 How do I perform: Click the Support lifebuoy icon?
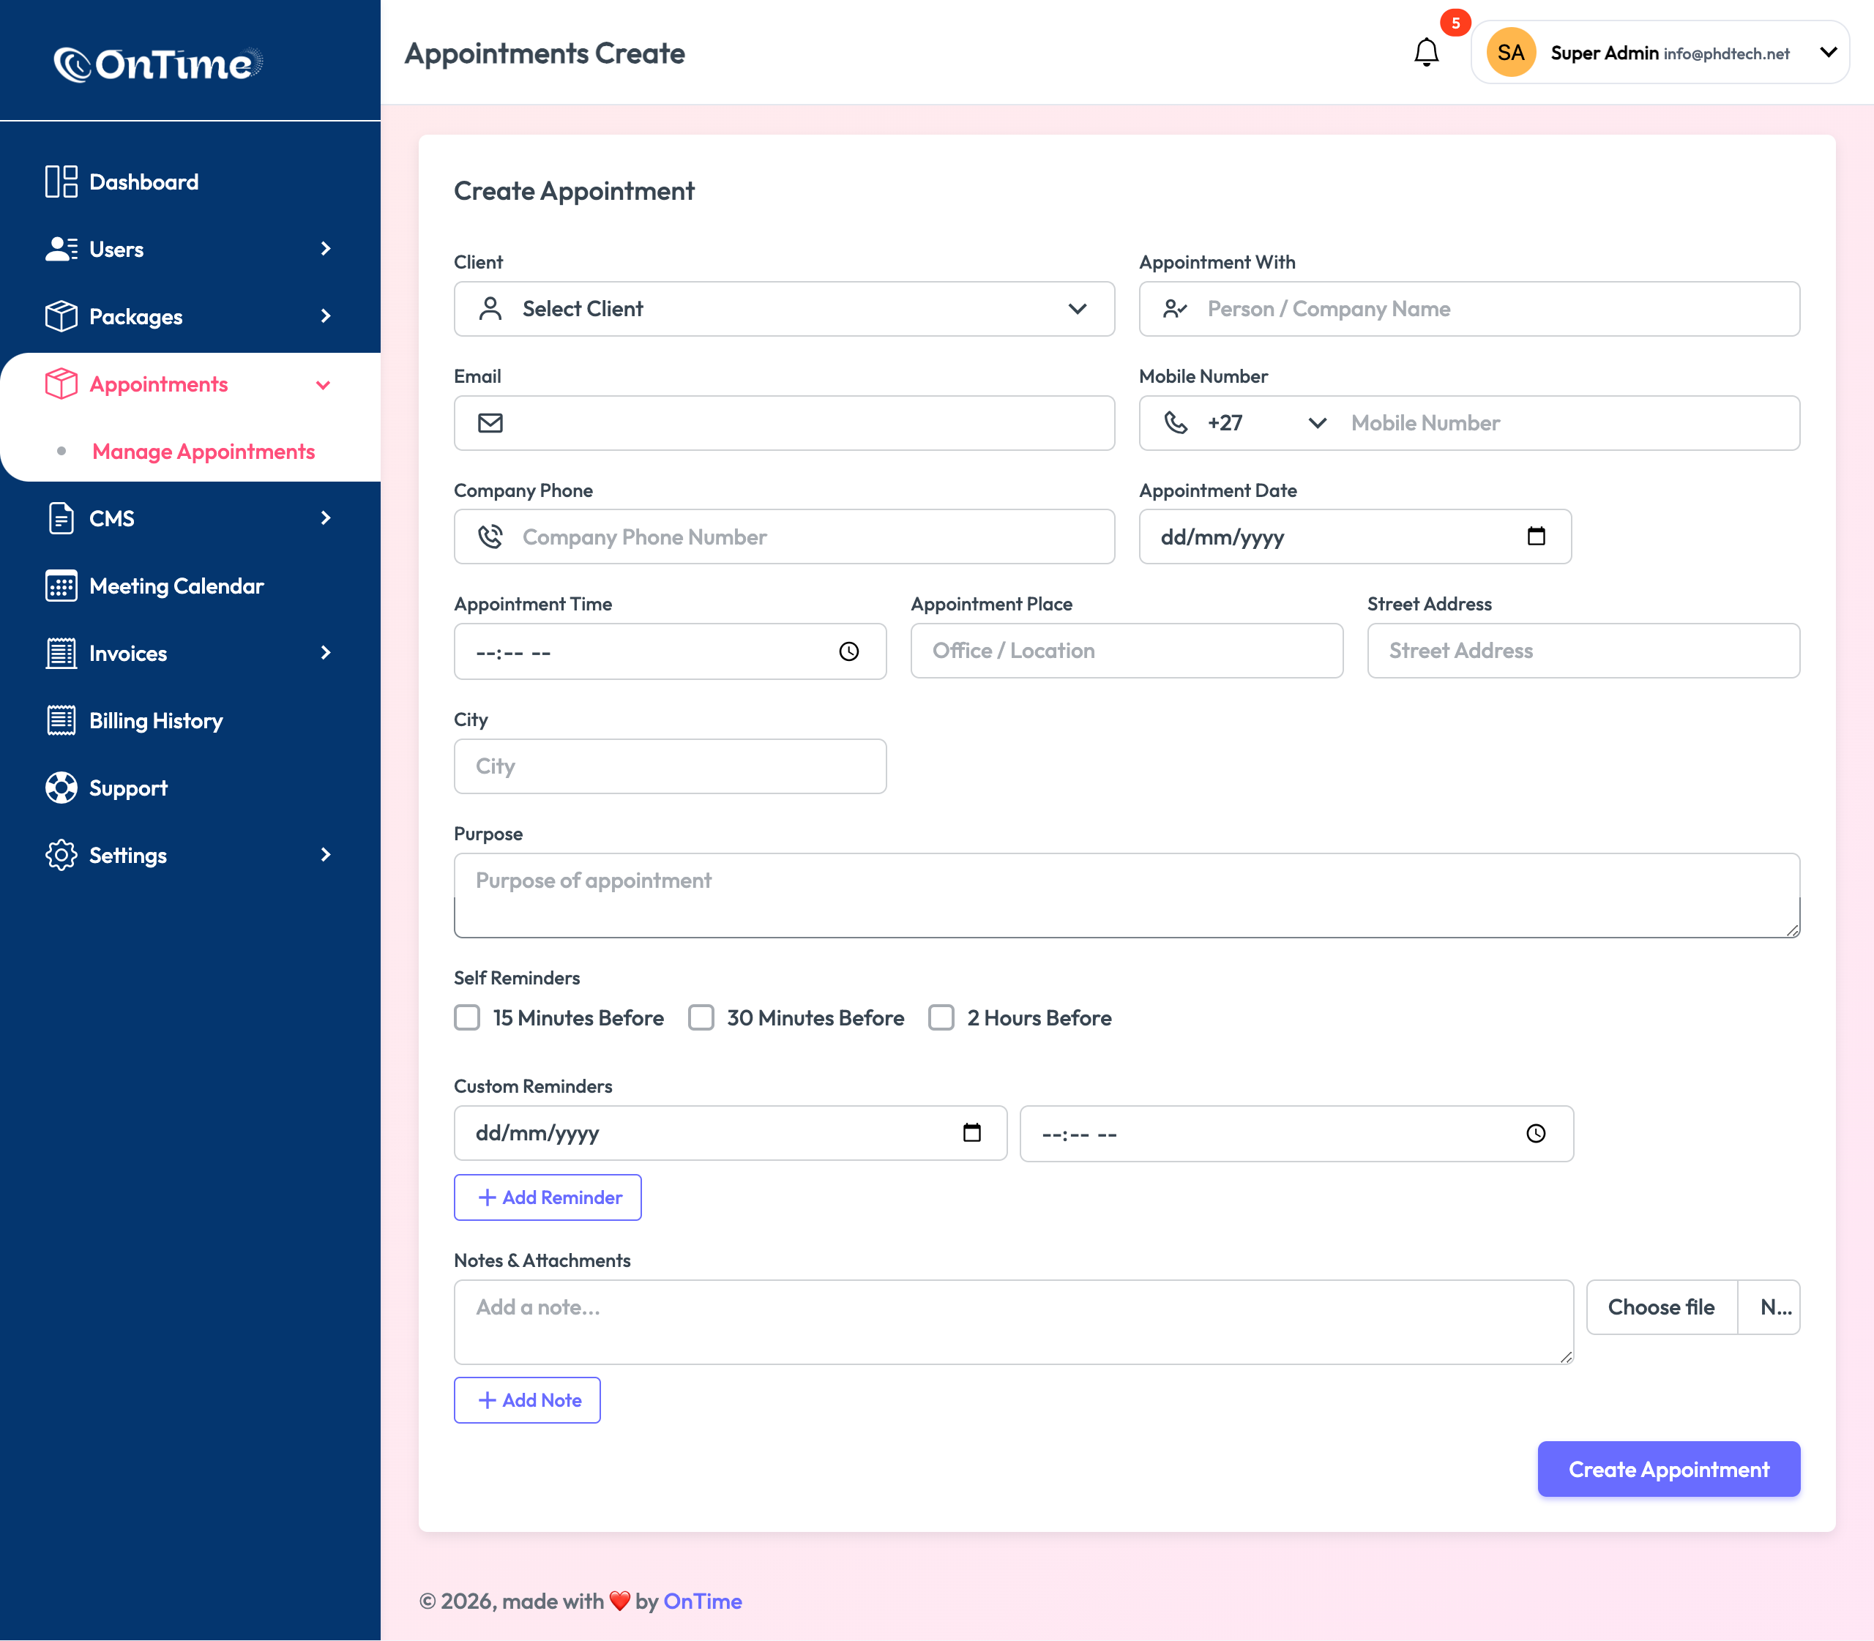click(x=61, y=788)
